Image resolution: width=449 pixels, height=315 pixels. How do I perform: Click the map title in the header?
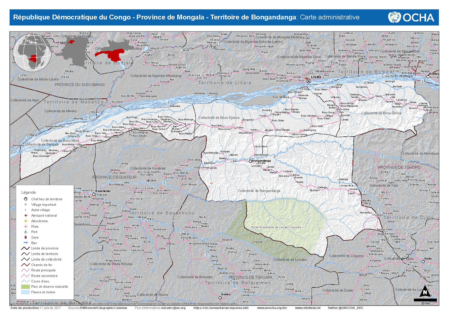point(186,17)
